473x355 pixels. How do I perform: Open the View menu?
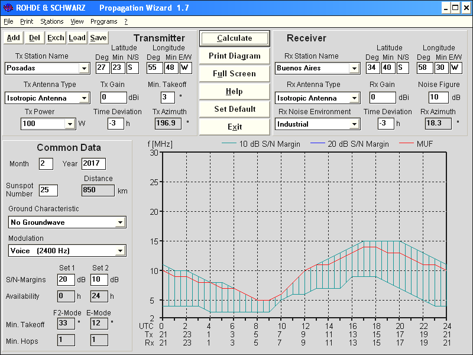[x=77, y=21]
